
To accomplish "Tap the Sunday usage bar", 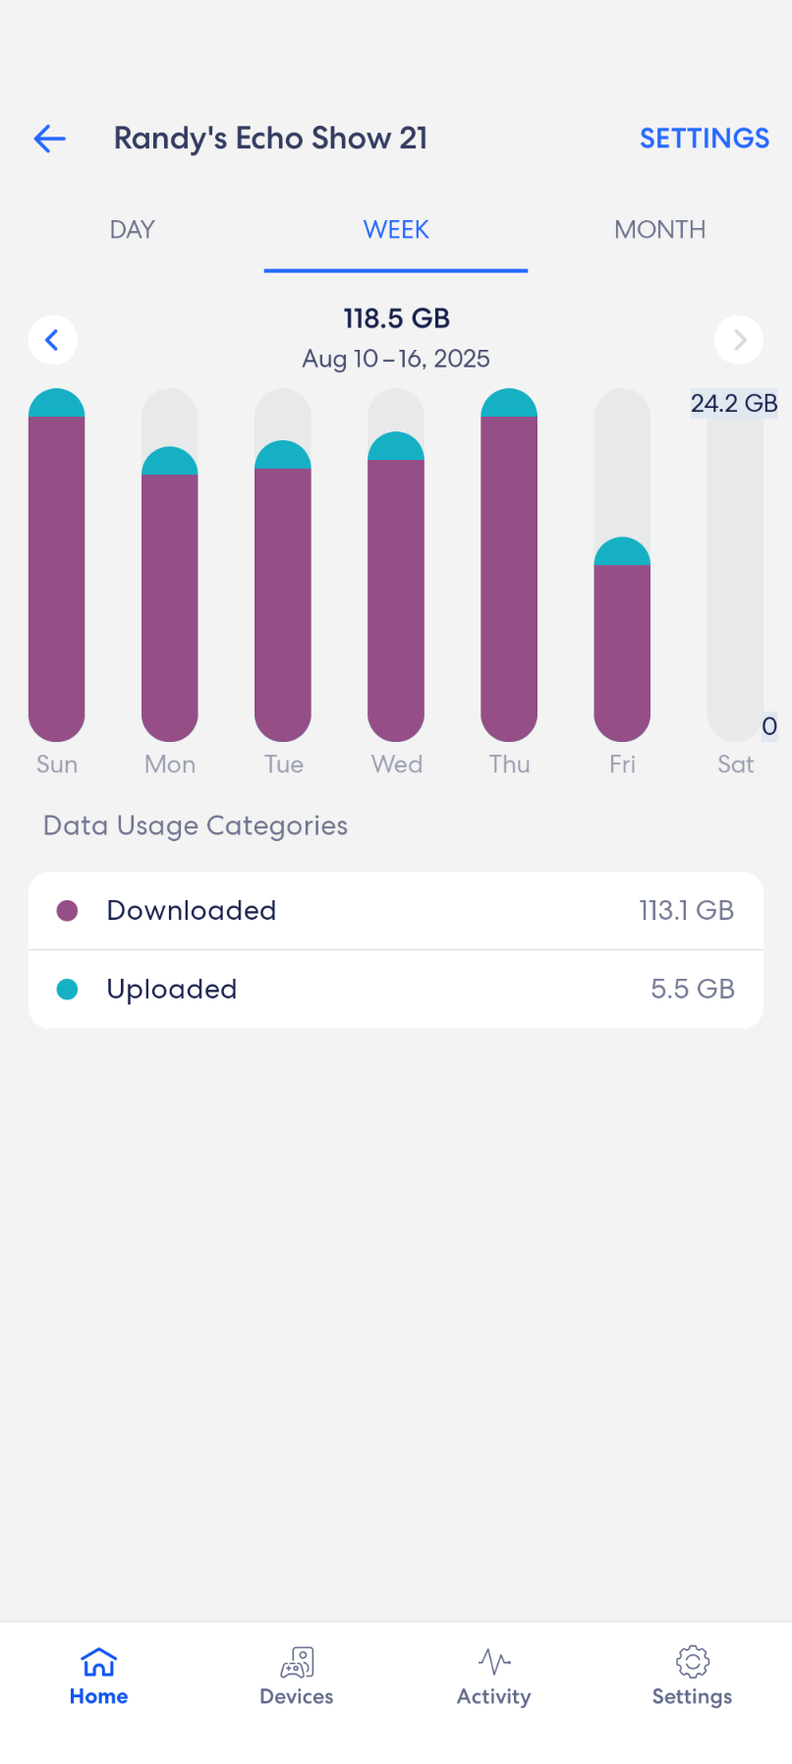I will coord(57,565).
